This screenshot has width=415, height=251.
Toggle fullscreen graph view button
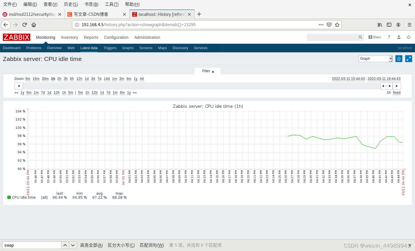[x=409, y=59]
